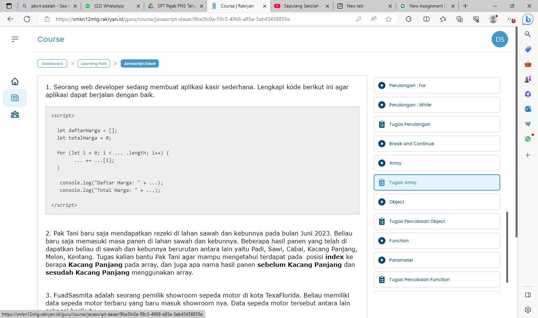Go to the Home sidebar icon
This screenshot has height=318, width=538.
(x=15, y=81)
